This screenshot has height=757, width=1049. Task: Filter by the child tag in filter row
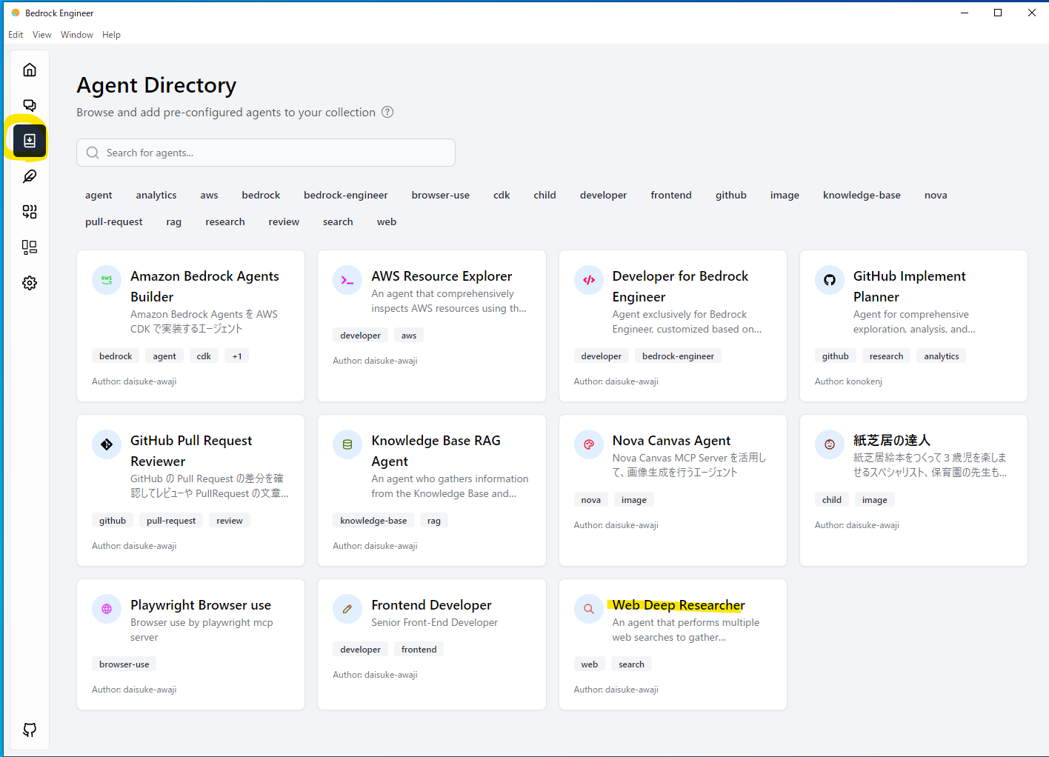coord(545,196)
